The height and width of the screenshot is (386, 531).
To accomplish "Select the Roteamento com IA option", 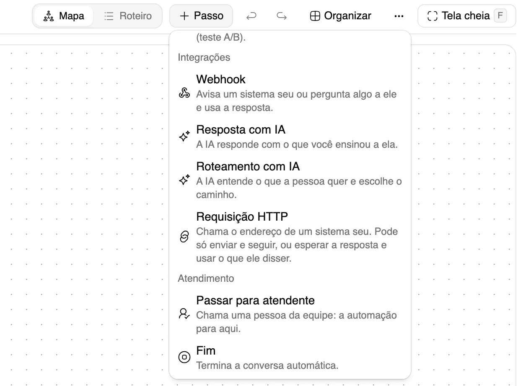I will pos(290,180).
